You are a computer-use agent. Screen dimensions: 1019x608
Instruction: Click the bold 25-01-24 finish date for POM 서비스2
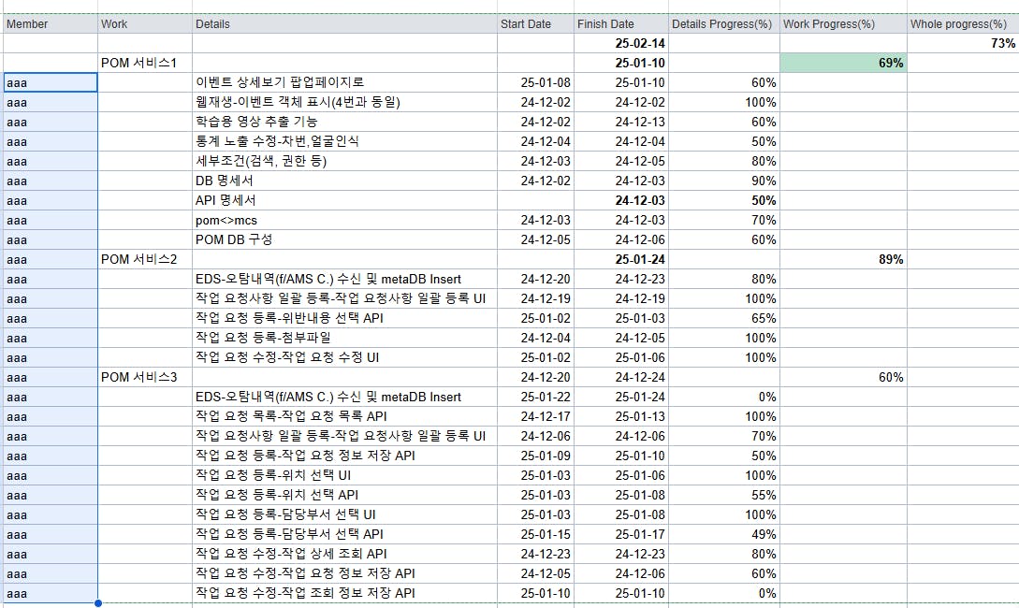[621, 259]
